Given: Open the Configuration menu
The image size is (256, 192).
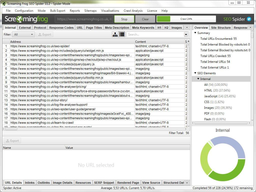Looking at the screenshot, I should (24, 10).
